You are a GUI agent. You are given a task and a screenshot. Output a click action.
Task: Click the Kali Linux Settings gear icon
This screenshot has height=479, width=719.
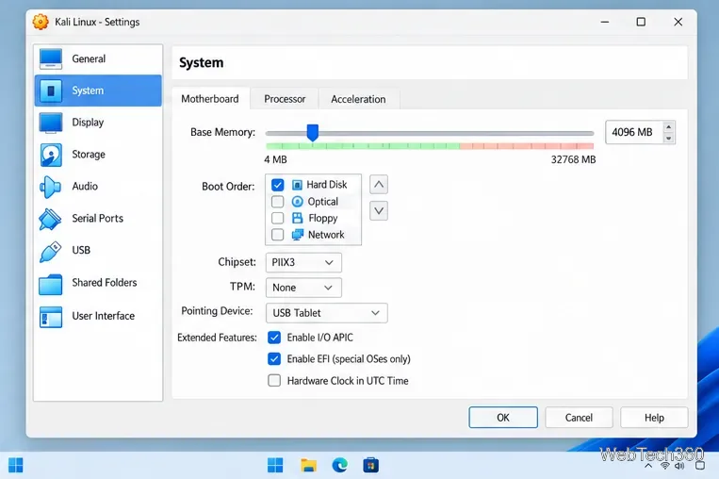click(x=41, y=22)
